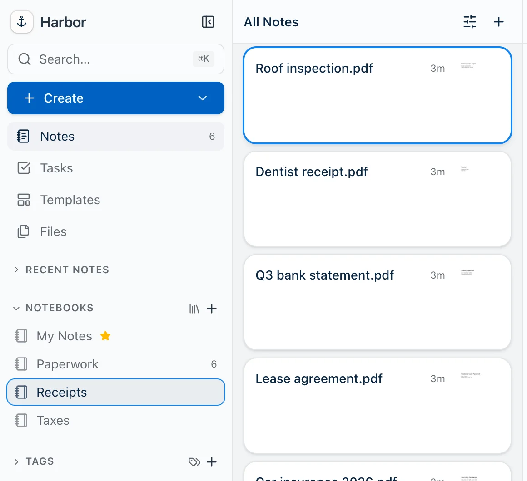Select the Paperwork notebook
The height and width of the screenshot is (481, 527).
click(115, 364)
